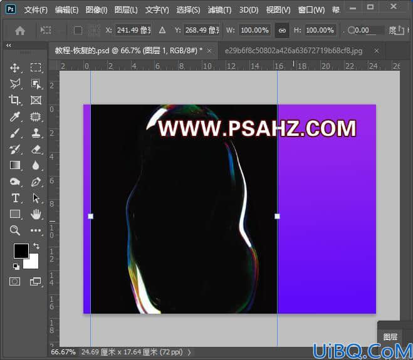Collapse the tools panel with double arrows

coord(9,45)
